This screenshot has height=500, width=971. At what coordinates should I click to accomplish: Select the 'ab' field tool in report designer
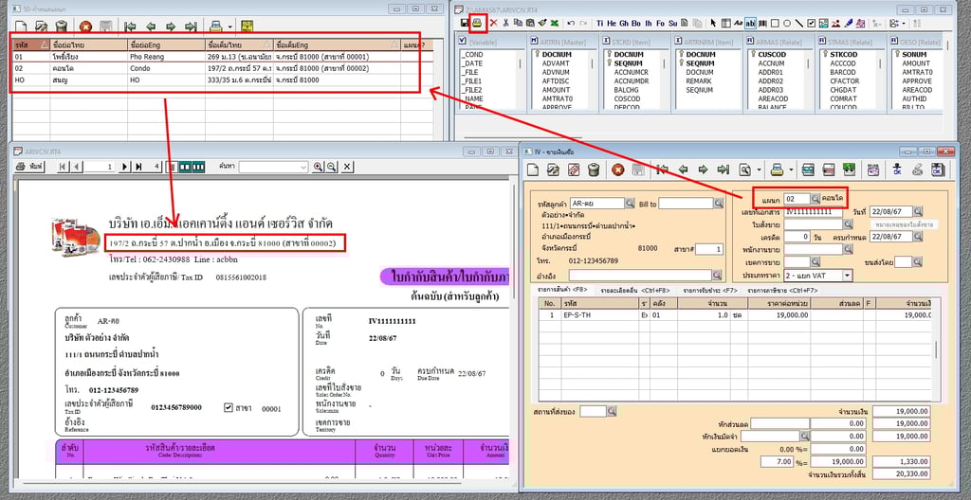click(750, 24)
